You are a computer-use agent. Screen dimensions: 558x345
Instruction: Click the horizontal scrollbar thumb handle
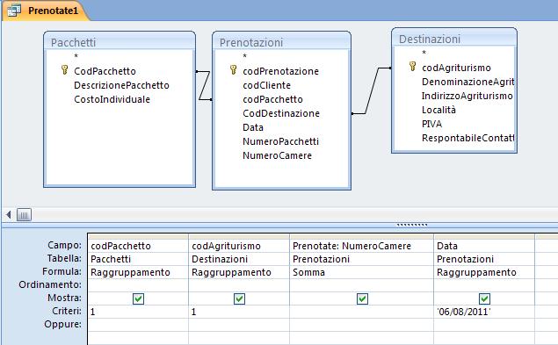pos(24,214)
